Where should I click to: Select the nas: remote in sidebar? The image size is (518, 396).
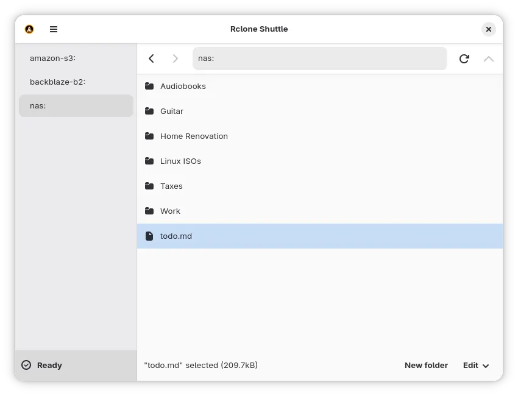(x=76, y=105)
